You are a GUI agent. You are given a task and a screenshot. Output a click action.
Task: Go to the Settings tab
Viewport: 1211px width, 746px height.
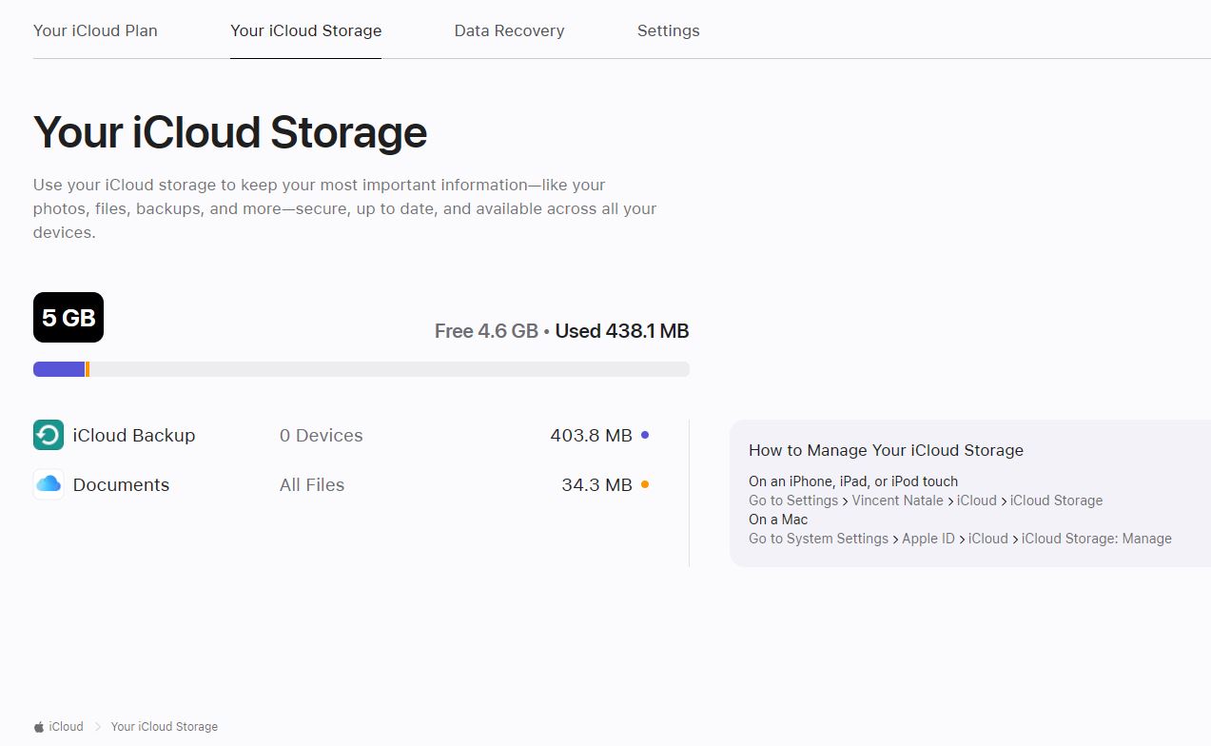(x=668, y=30)
